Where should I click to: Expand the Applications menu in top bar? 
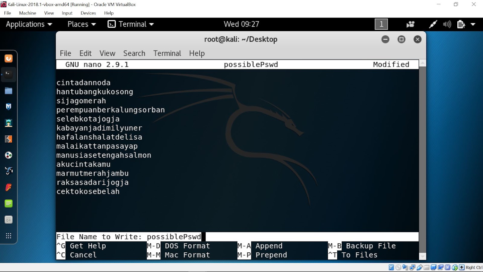(x=29, y=24)
